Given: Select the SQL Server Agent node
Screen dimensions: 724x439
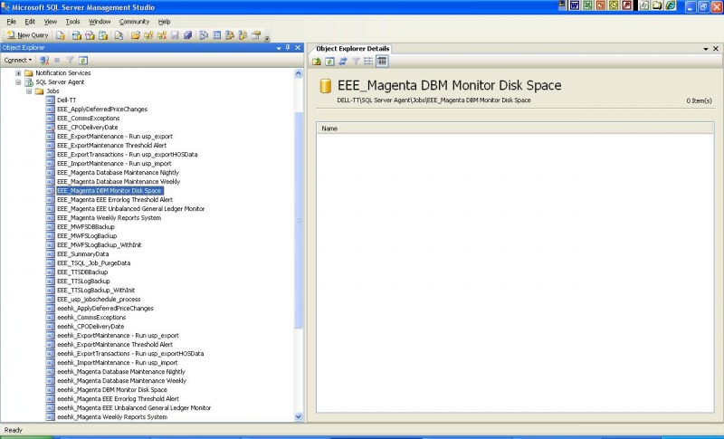Looking at the screenshot, I should click(x=60, y=82).
